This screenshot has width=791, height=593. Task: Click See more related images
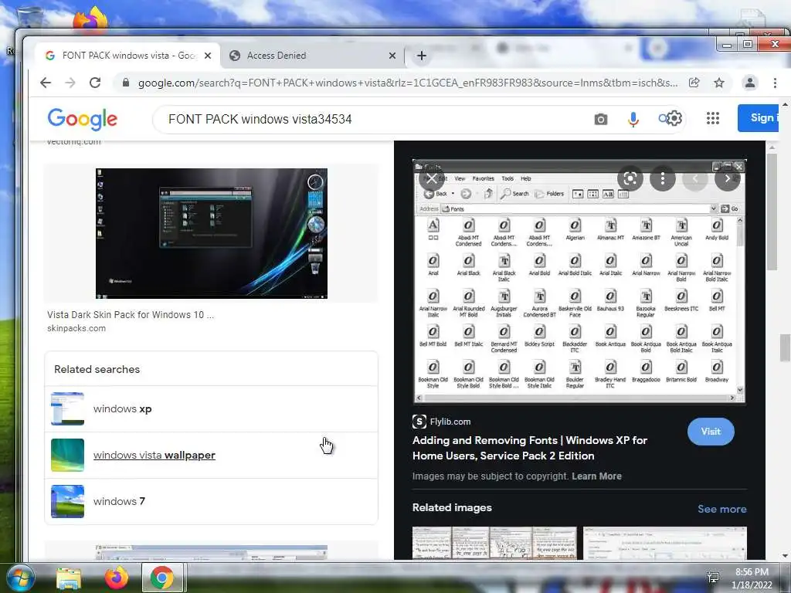[x=722, y=509]
